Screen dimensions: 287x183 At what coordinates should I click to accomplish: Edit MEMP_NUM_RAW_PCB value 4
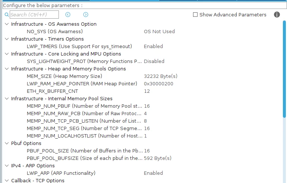(145, 114)
